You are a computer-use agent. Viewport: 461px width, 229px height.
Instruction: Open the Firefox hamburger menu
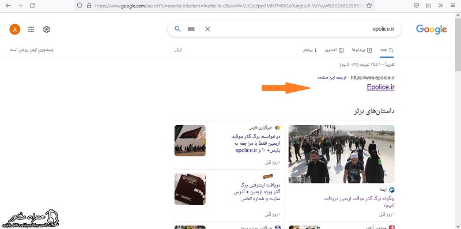click(453, 6)
